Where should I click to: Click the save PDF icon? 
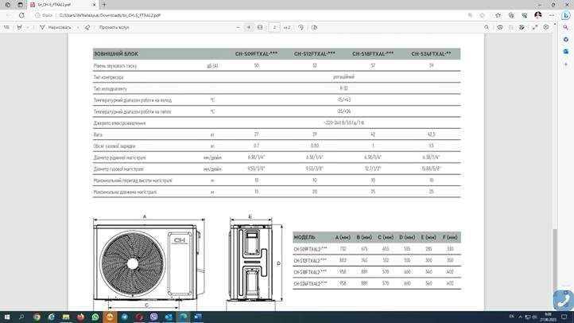(x=511, y=27)
